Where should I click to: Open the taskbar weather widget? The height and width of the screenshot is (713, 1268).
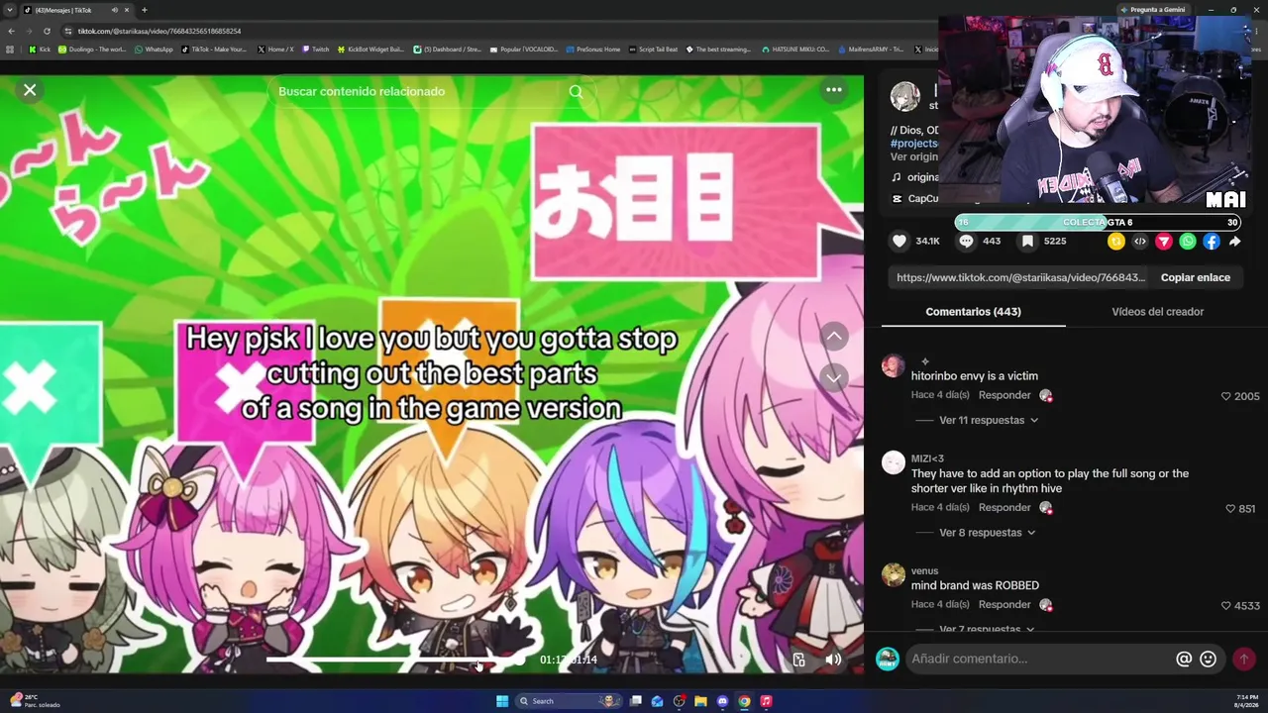(36, 701)
